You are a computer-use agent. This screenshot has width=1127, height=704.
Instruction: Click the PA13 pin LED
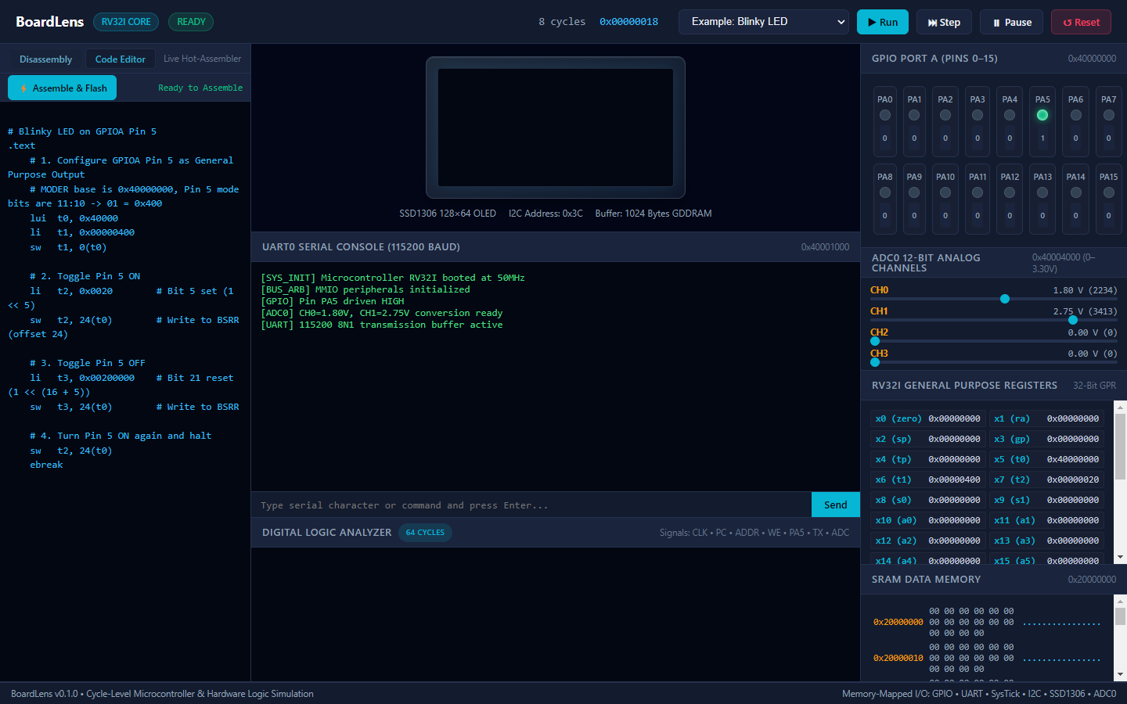pyautogui.click(x=1042, y=192)
